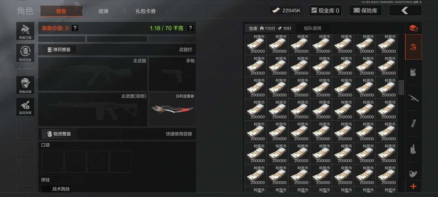This screenshot has height=197, width=438.
Task: Click the 自动涂装 auto paint icon
Action: [25, 107]
